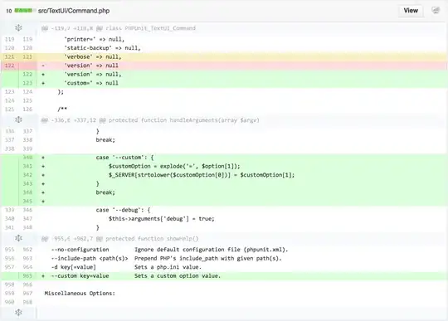Viewport: 448px width, 321px height.
Task: Expand hidden lines above line 119
Action: (x=18, y=28)
